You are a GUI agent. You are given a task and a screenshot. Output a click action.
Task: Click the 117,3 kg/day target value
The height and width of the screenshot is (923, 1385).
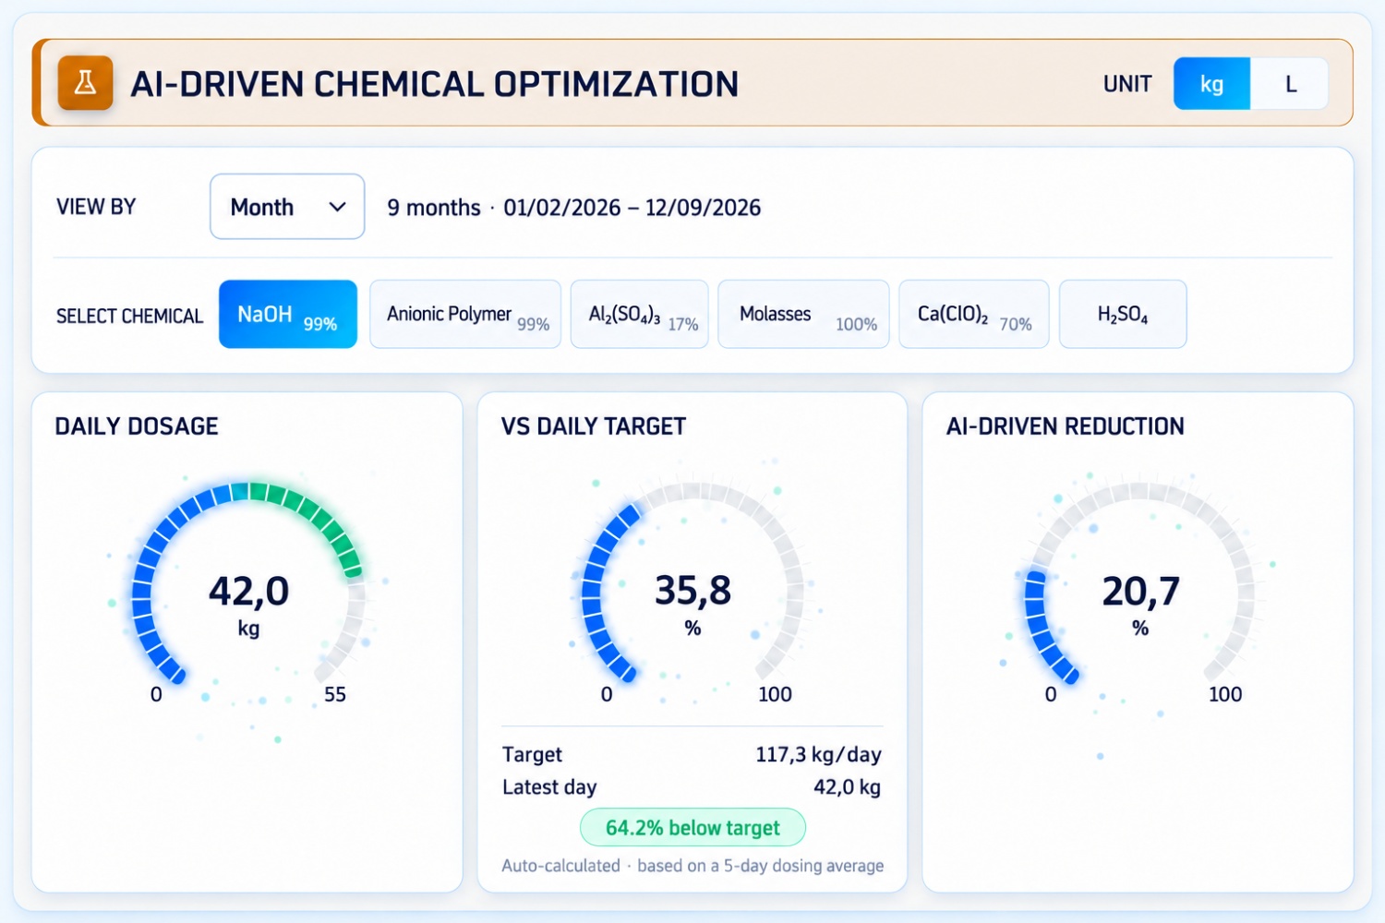[x=818, y=754]
